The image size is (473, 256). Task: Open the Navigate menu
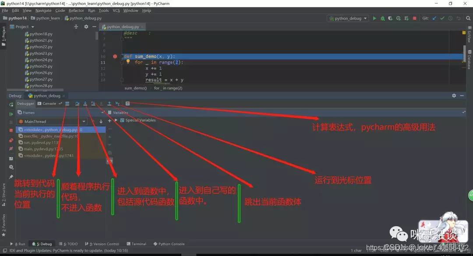43,11
